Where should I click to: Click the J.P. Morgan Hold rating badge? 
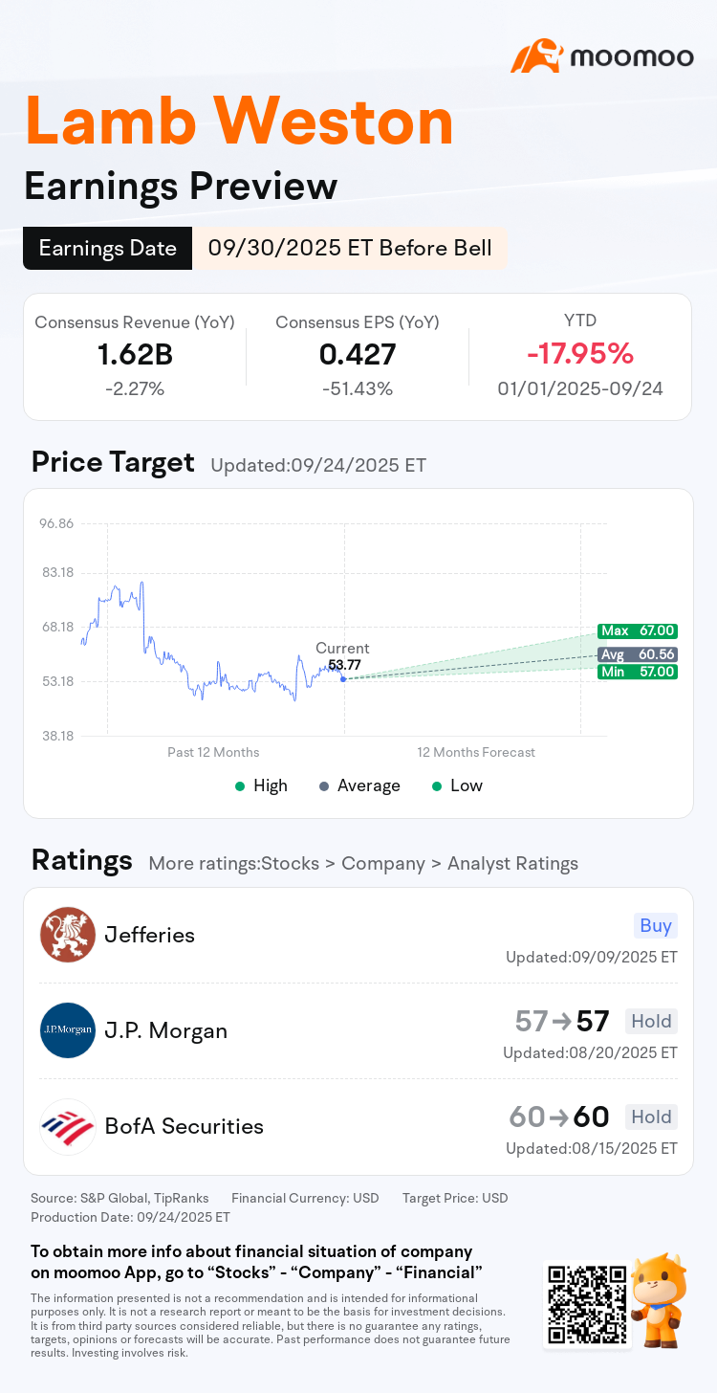tap(651, 1021)
